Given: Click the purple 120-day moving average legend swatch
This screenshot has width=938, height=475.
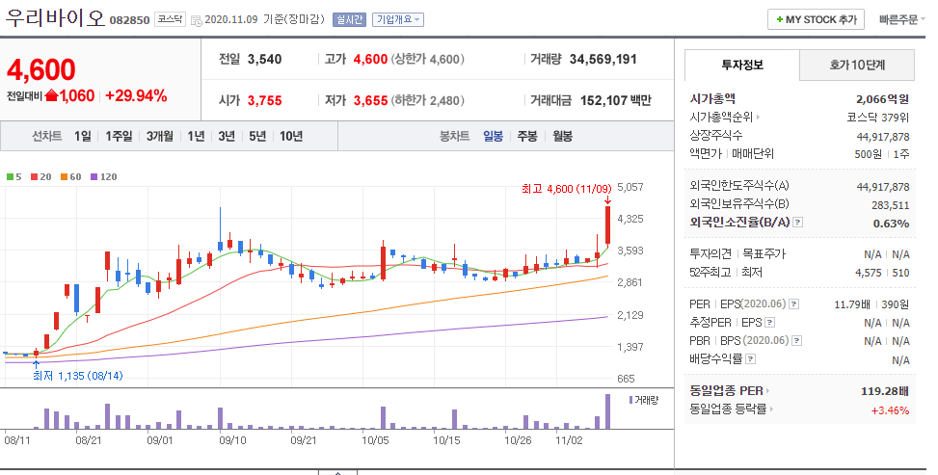Looking at the screenshot, I should click(x=94, y=177).
